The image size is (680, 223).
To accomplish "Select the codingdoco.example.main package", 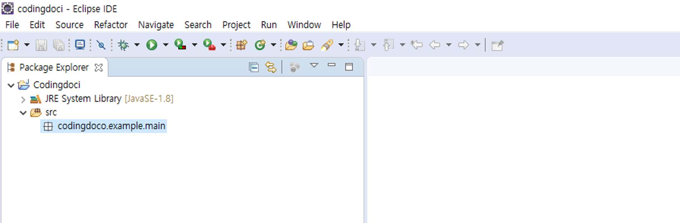I will click(x=104, y=126).
